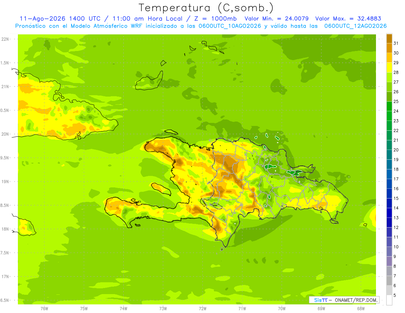Click the colorbar value label "10"
This screenshot has height=313, width=405.
pos(396,247)
